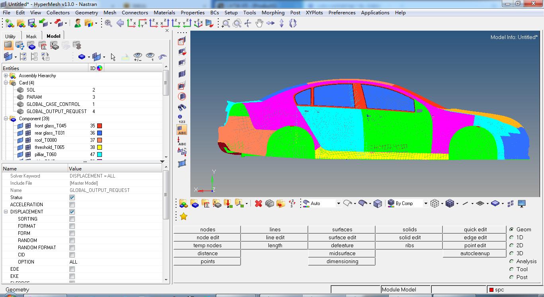The width and height of the screenshot is (544, 297).
Task: Open the Auto selection dropdown
Action: (x=339, y=203)
